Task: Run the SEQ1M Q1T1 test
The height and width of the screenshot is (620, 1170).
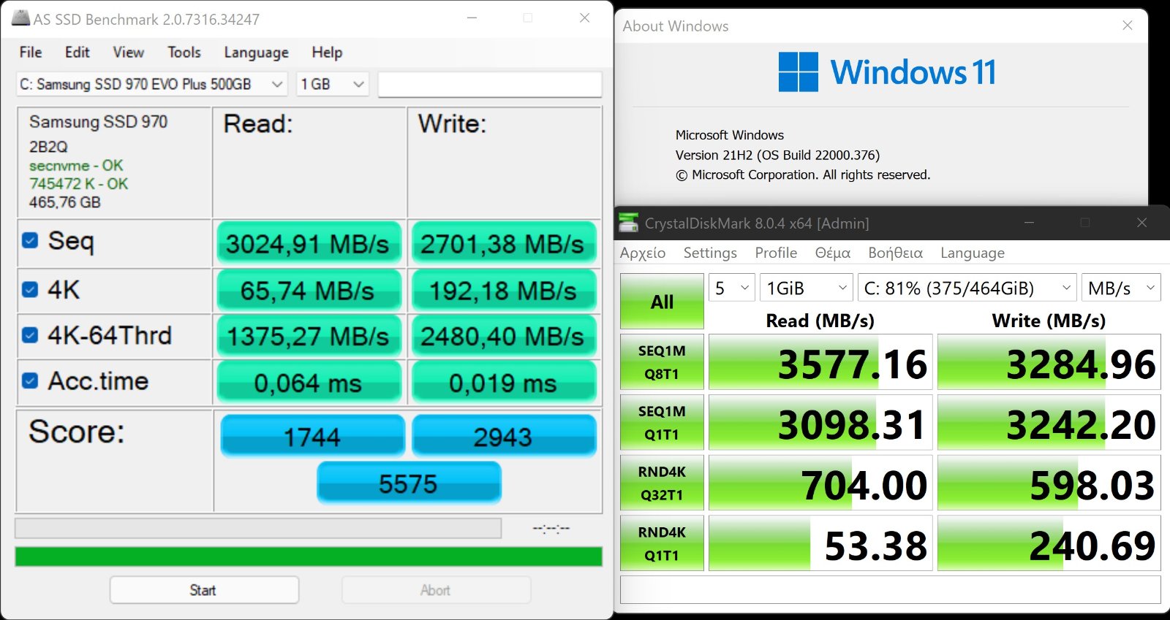Action: [x=662, y=423]
